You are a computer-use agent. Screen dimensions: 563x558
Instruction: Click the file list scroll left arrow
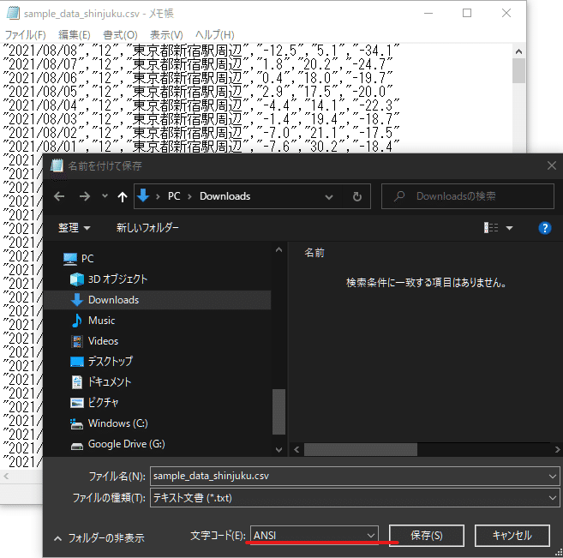(x=296, y=449)
